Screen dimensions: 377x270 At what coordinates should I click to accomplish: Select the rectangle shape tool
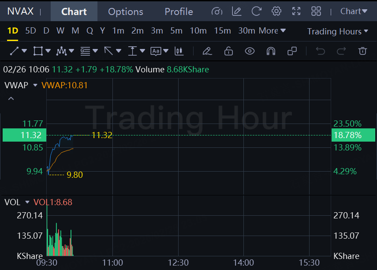(x=38, y=51)
